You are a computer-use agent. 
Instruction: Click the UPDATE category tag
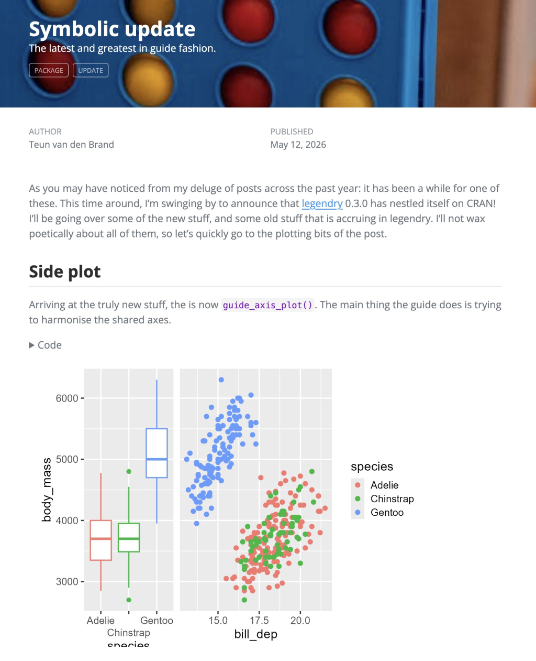(91, 70)
